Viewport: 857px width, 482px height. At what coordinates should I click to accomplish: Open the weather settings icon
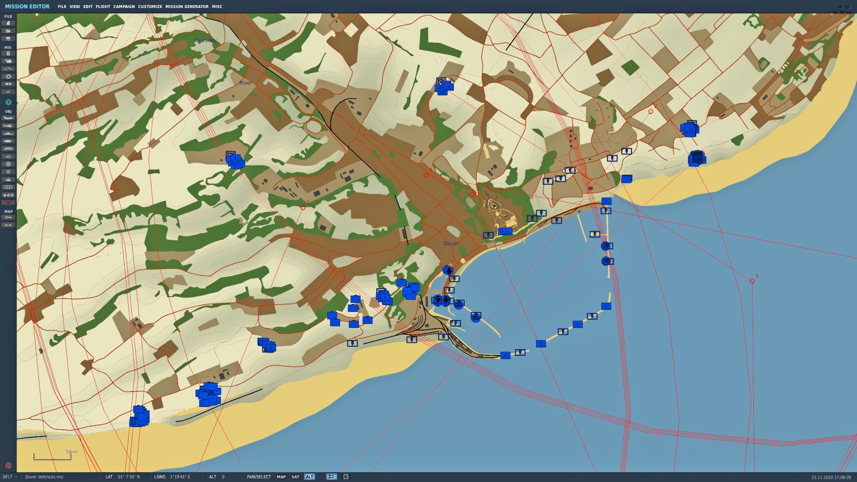click(x=8, y=61)
